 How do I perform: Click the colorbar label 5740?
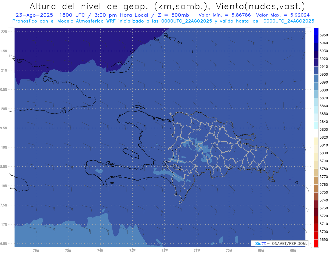coord(324,200)
